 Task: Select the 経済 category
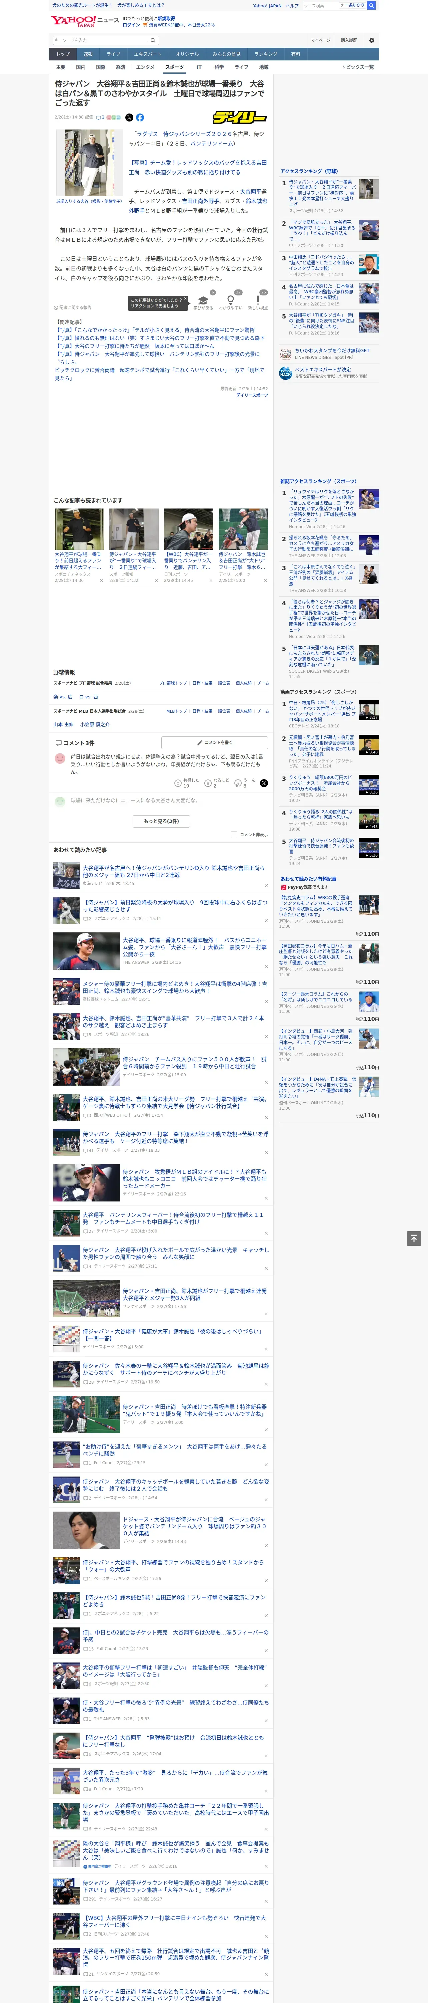pos(120,67)
